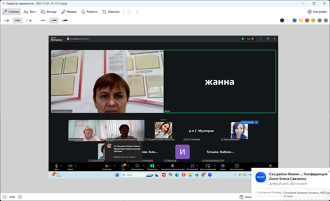Pick the blue color swatch

[x=294, y=20]
